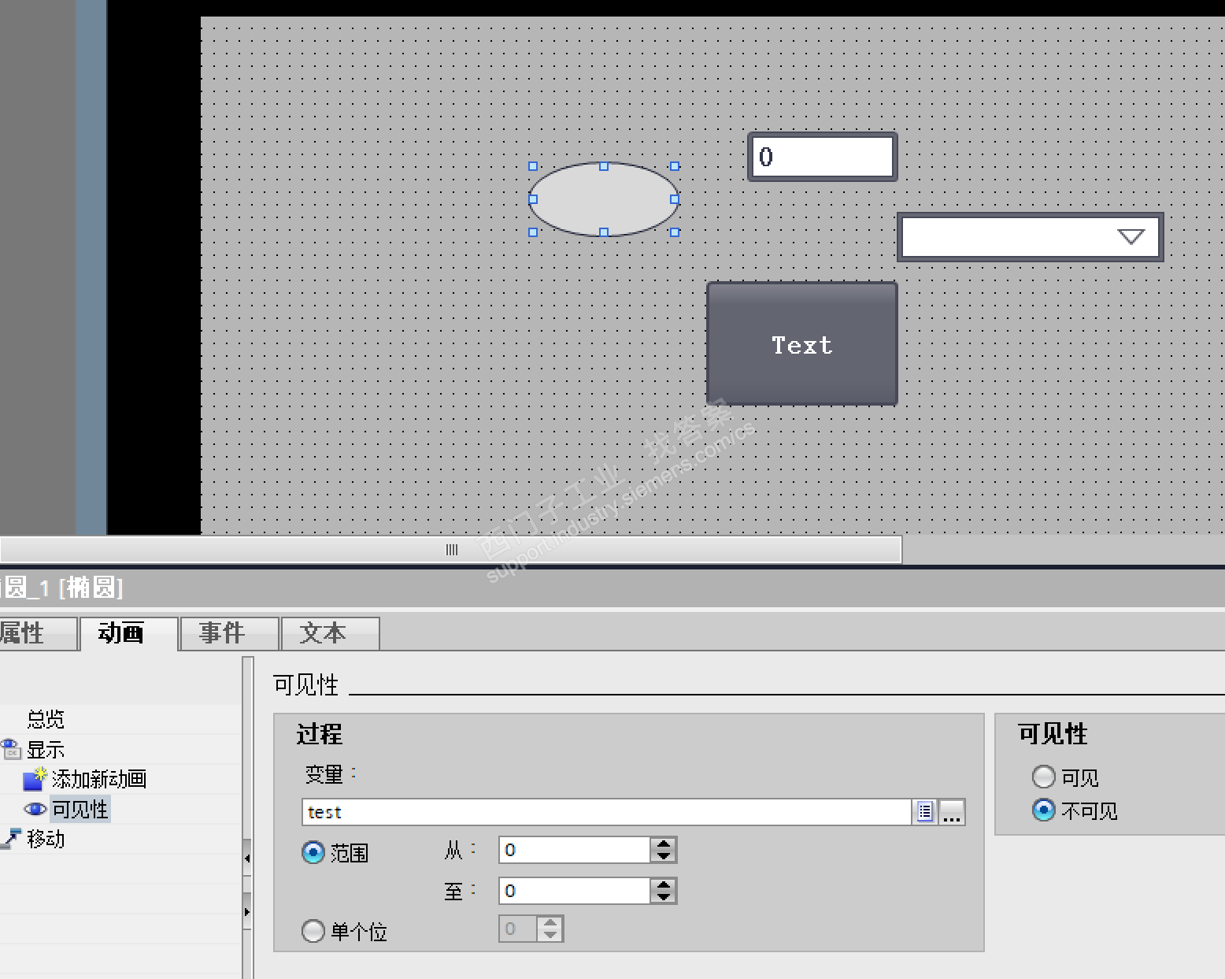
Task: Click the right splitter arrow beside the tree
Action: pos(247,912)
